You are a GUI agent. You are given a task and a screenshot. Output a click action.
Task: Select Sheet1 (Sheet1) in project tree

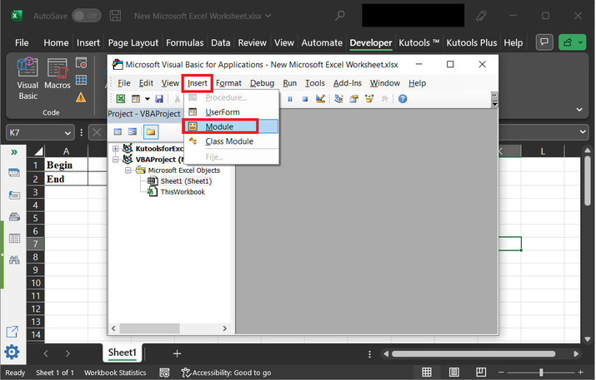(x=186, y=181)
